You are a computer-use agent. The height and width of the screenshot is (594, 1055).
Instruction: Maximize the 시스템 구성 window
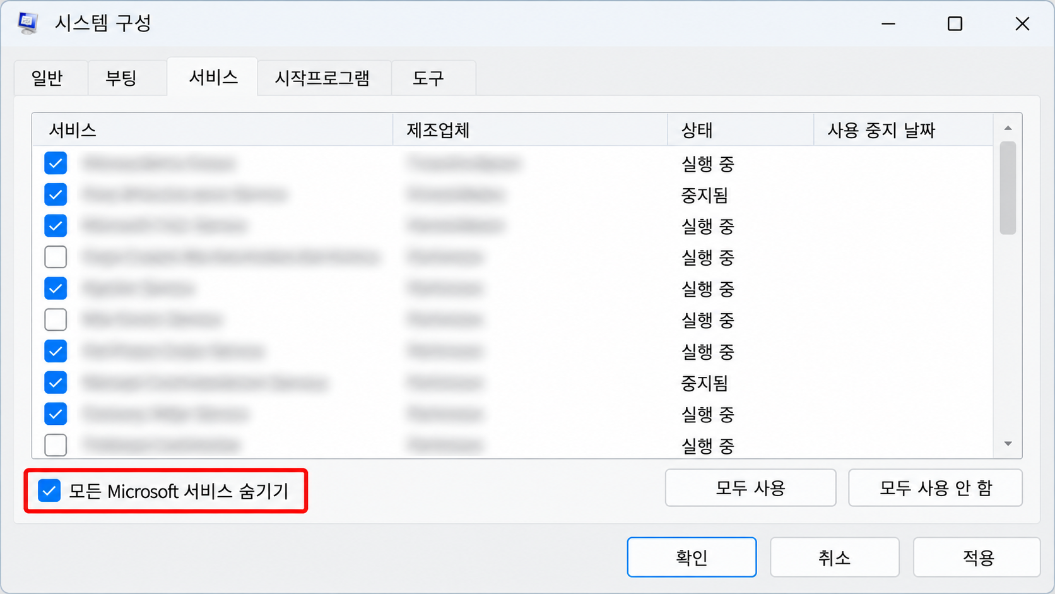955,24
